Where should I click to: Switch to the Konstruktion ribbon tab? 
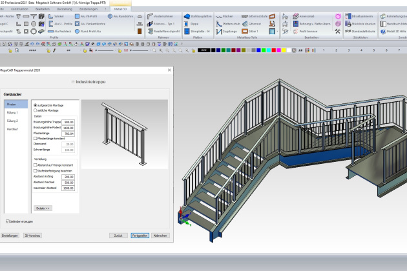(x=19, y=9)
